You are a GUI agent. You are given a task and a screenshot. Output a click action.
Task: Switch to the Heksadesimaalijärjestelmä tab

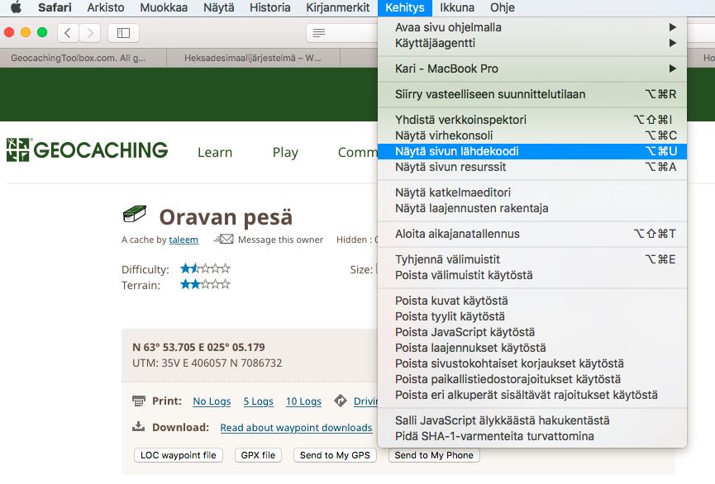(253, 58)
